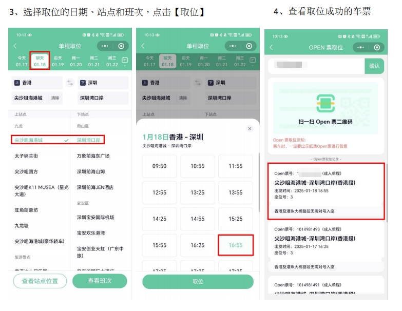Select the 16:55 departure time slot

(236, 245)
